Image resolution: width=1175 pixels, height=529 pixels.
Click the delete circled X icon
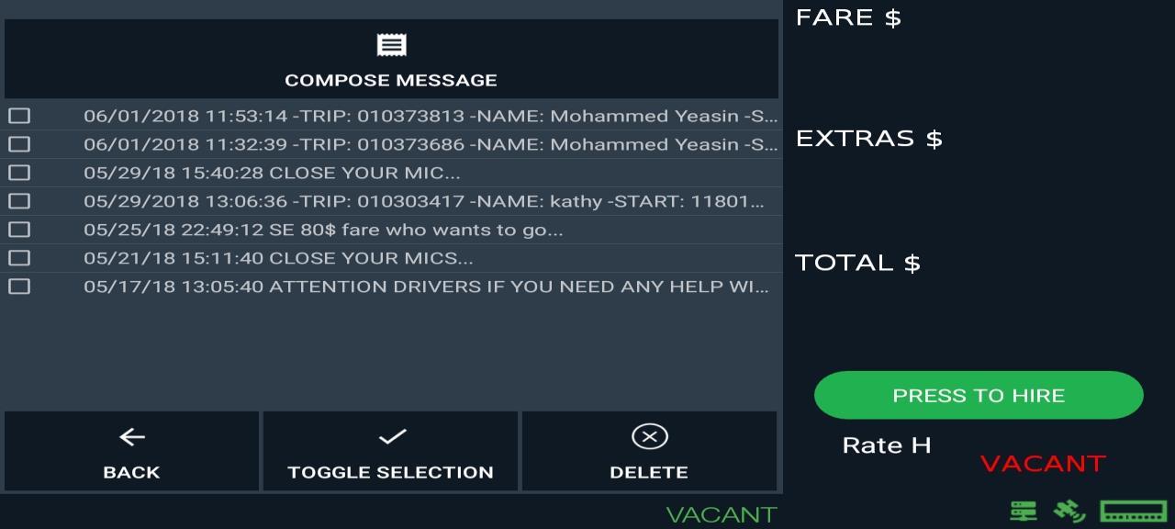[649, 437]
